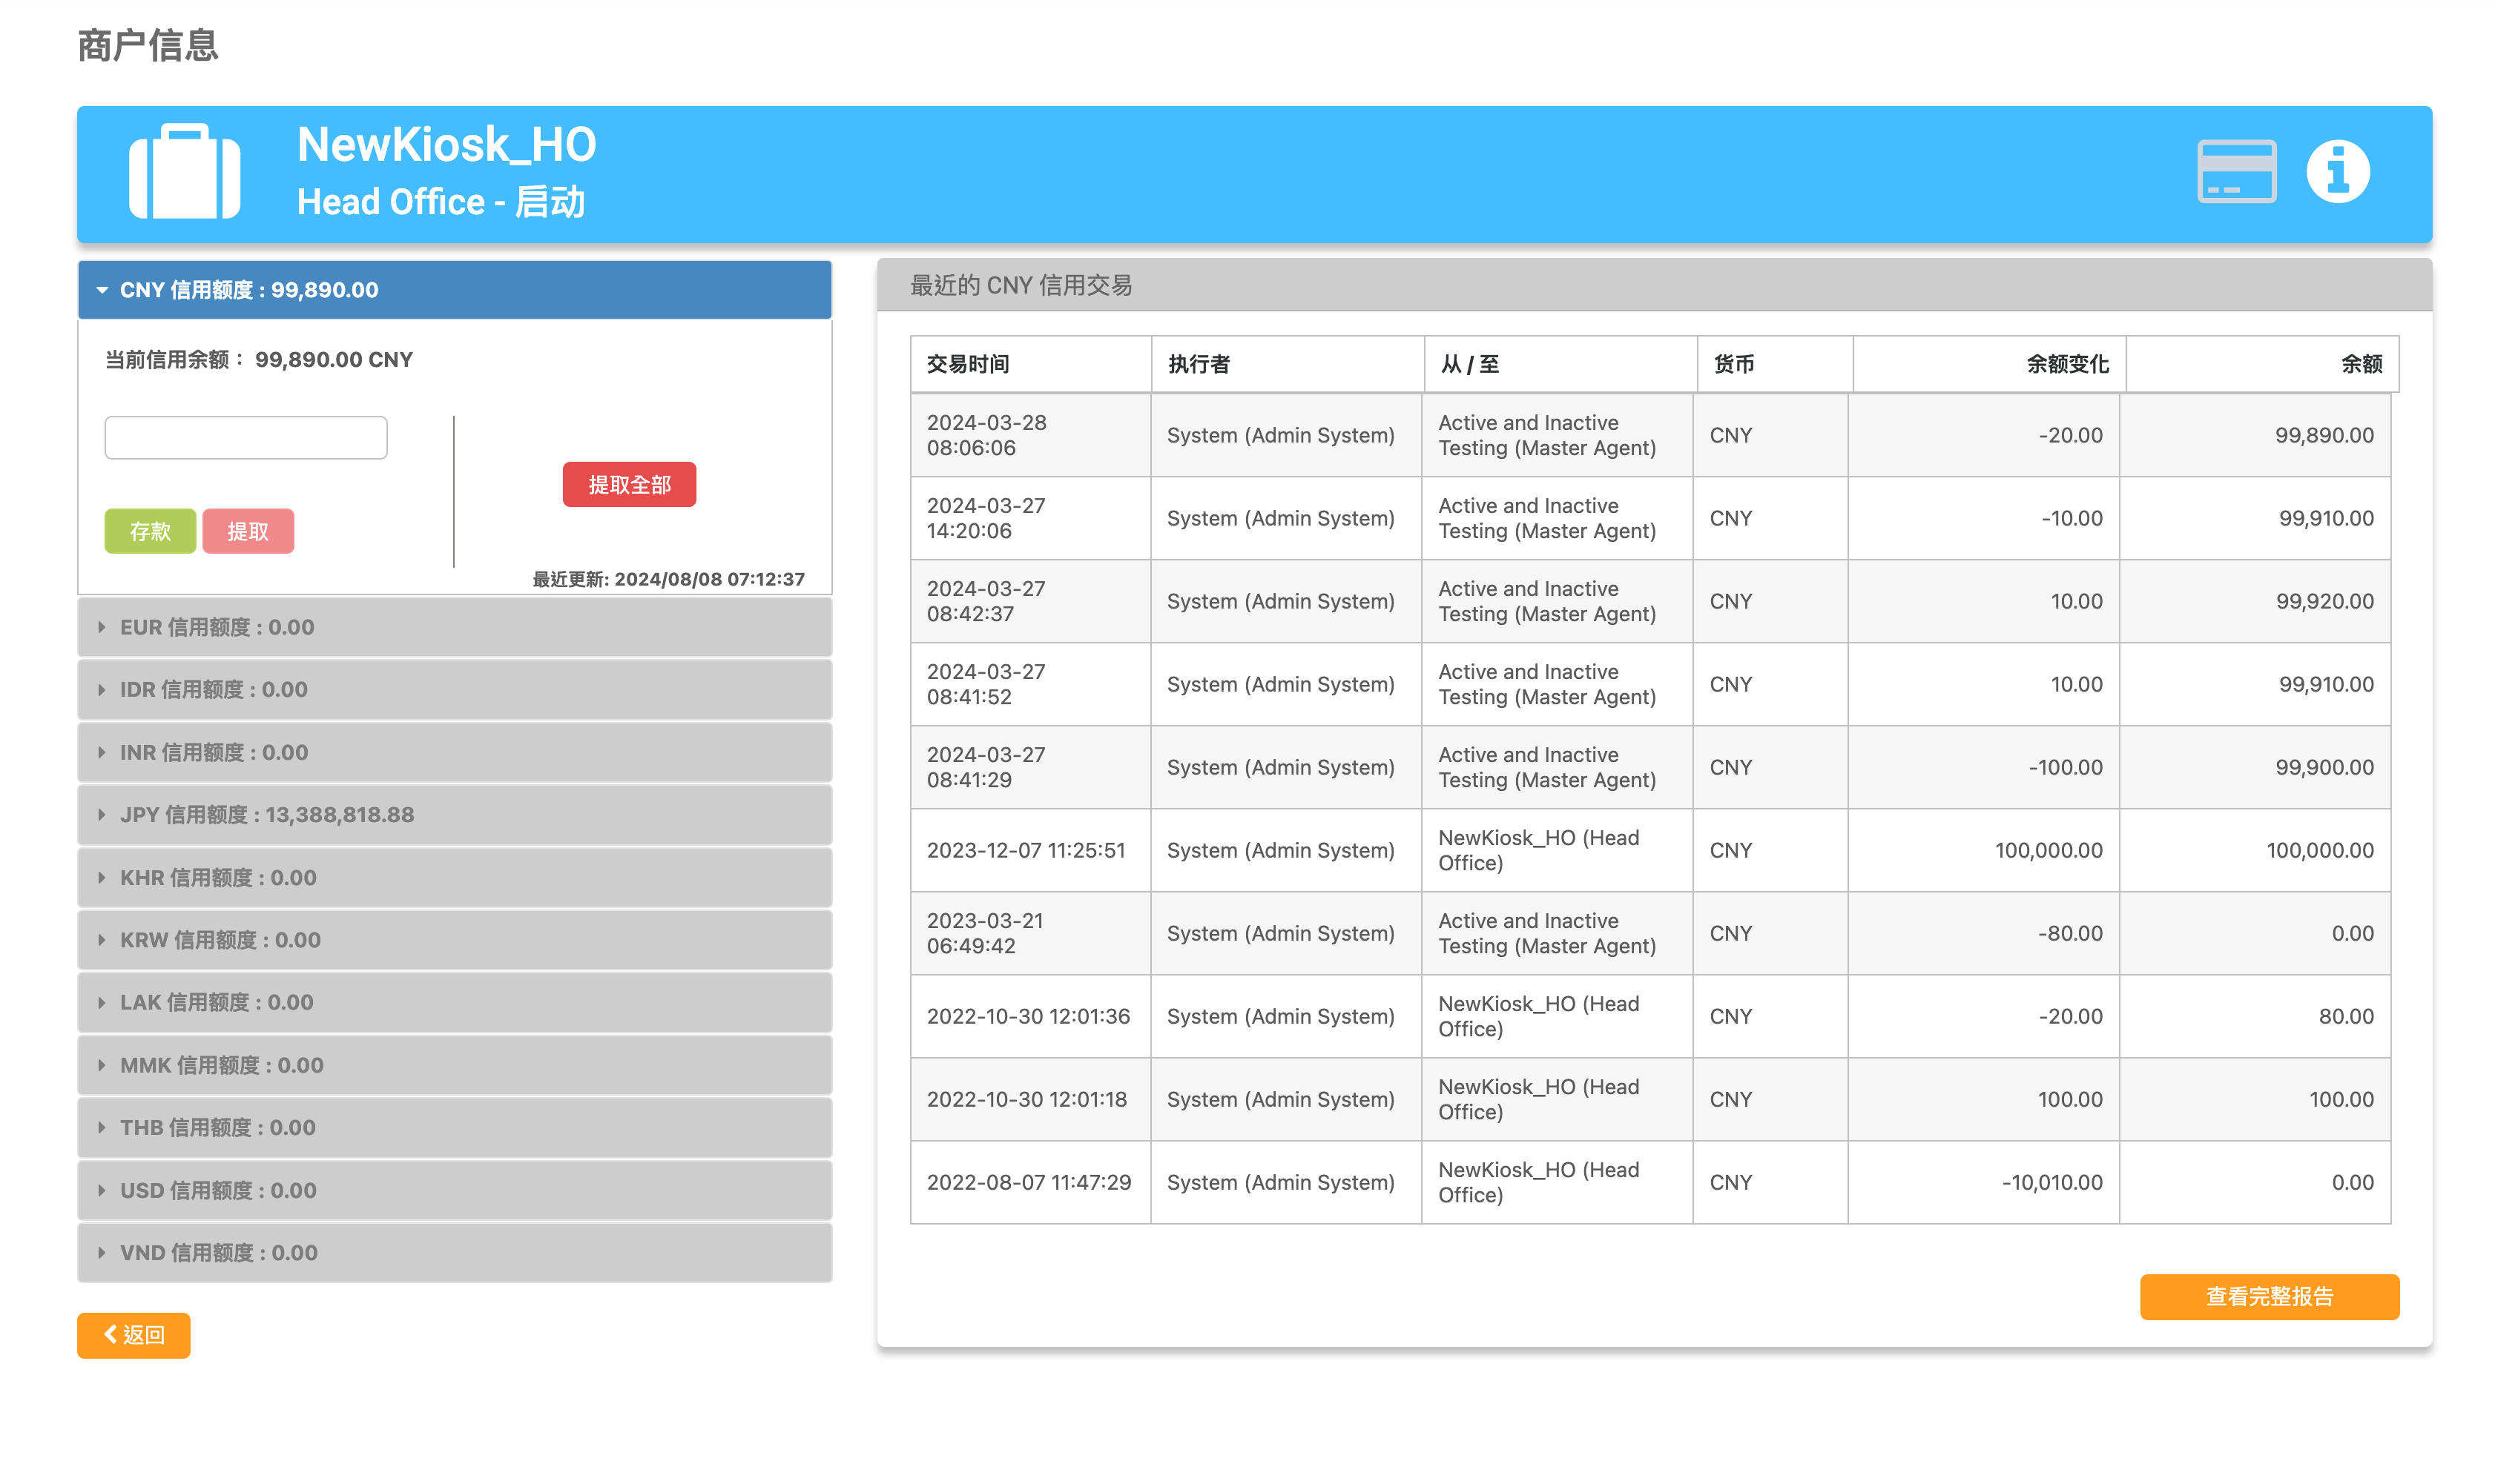Click the green 存款 deposit button

pyautogui.click(x=150, y=531)
